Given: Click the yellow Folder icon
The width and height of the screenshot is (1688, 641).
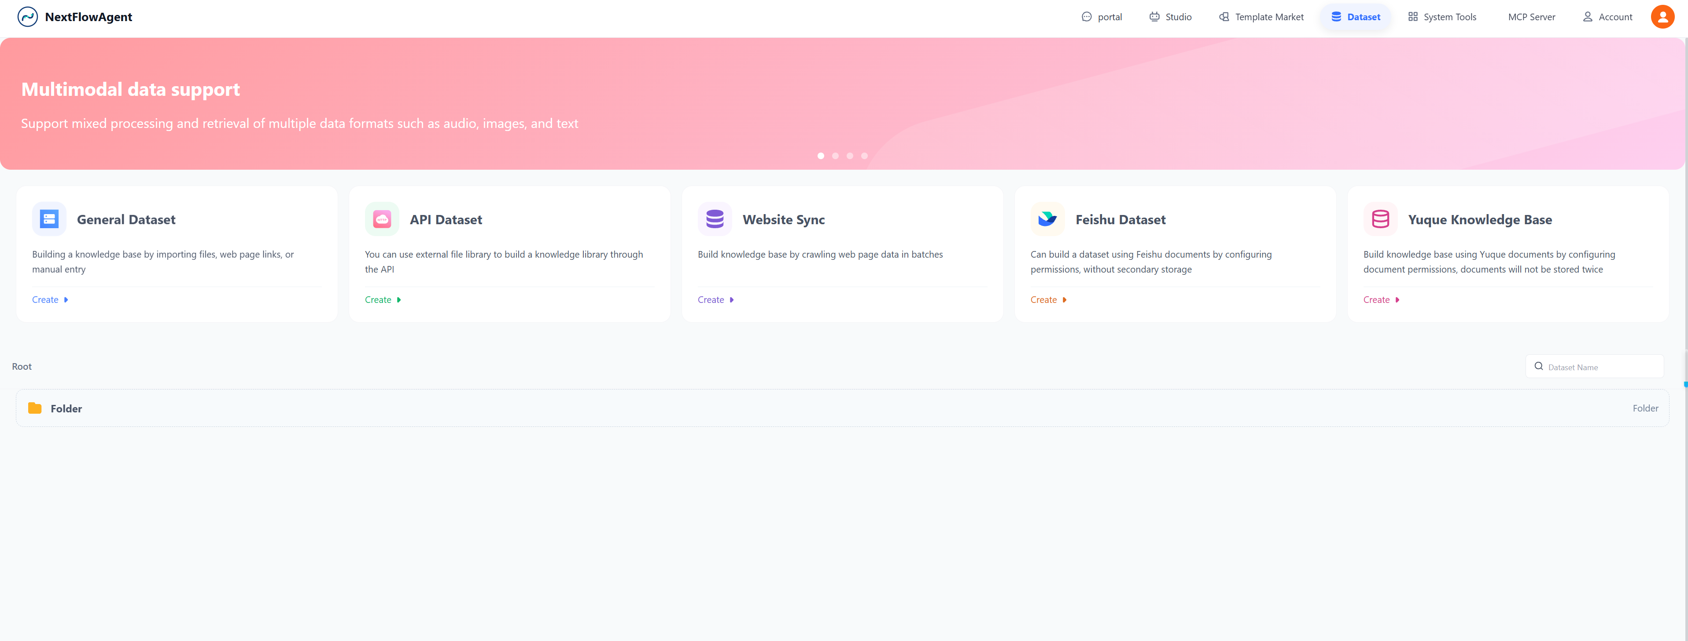Looking at the screenshot, I should pos(35,408).
